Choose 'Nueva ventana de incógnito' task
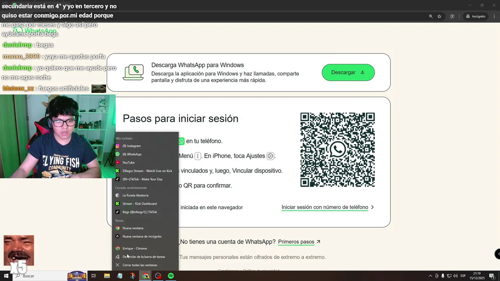The image size is (500, 281). coord(145,237)
